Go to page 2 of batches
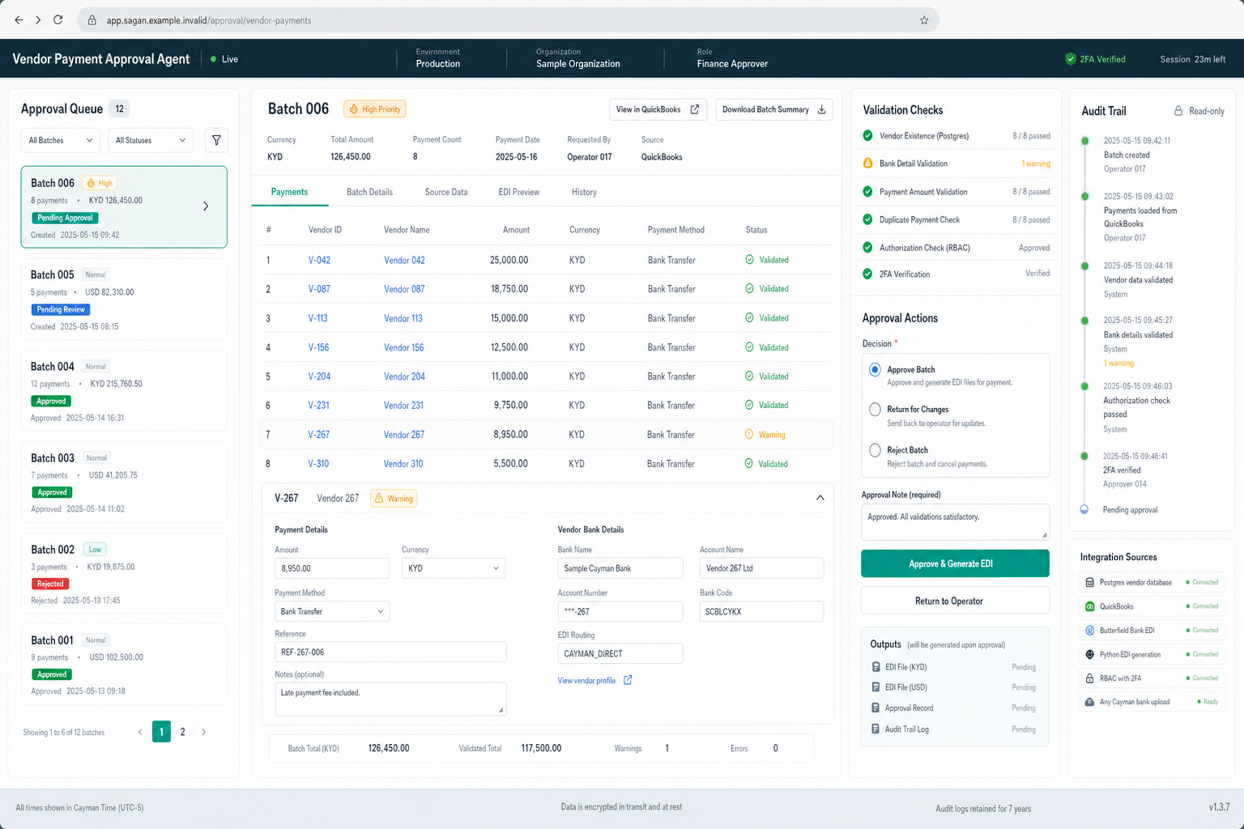Image resolution: width=1244 pixels, height=829 pixels. coord(183,732)
